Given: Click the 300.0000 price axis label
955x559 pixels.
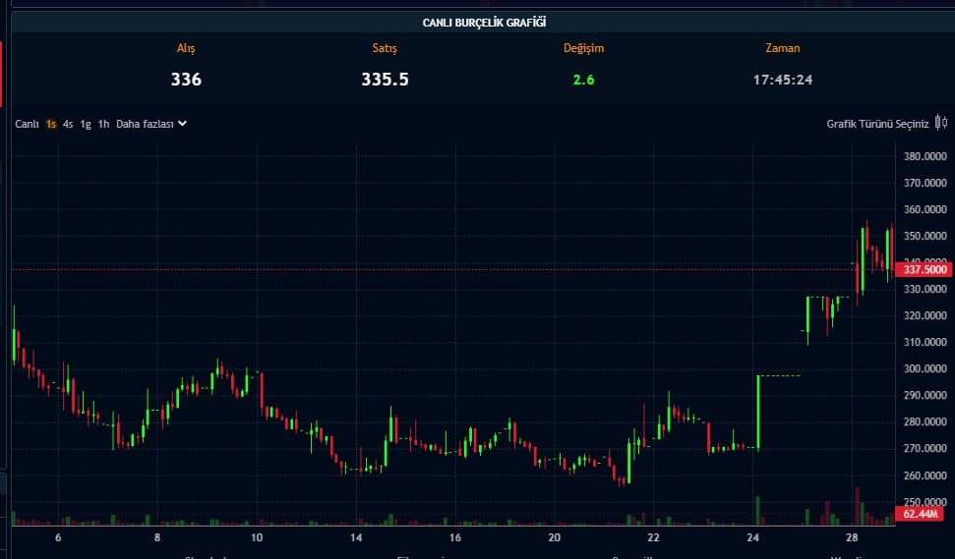Looking at the screenshot, I should 925,368.
